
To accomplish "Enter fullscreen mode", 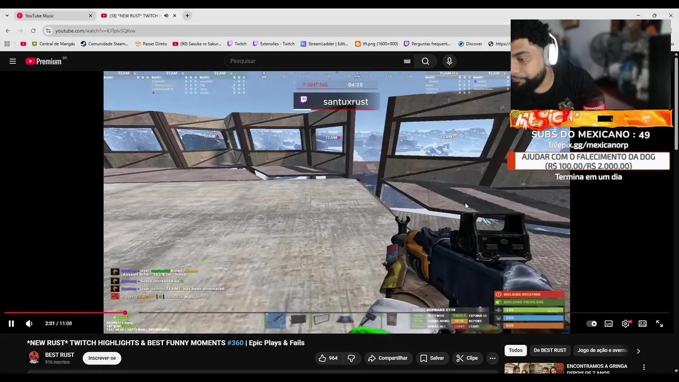I will [x=659, y=324].
